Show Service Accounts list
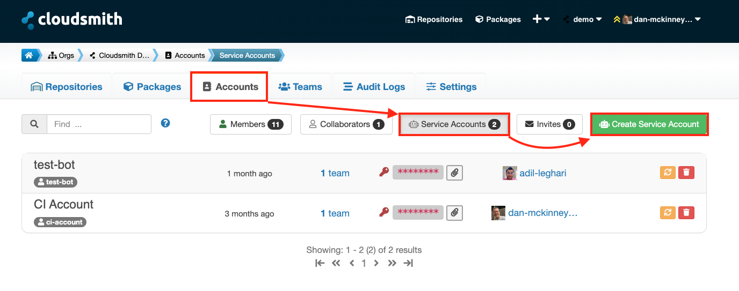The image size is (739, 291). click(454, 124)
